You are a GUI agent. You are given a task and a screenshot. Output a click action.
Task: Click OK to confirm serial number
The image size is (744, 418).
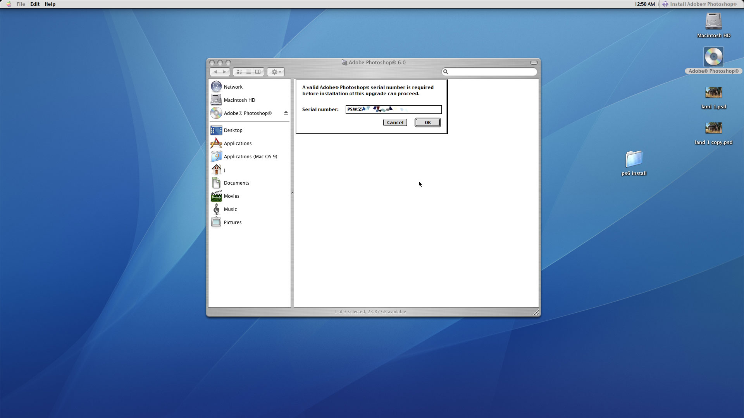click(x=427, y=122)
